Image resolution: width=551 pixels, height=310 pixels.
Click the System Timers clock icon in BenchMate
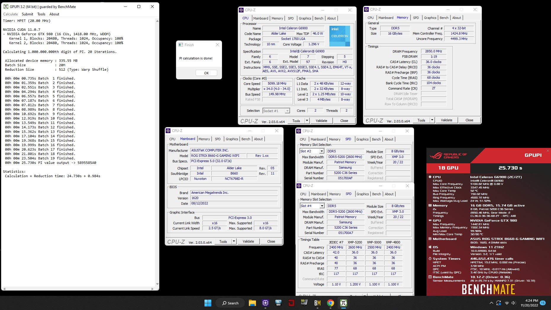[x=430, y=259]
